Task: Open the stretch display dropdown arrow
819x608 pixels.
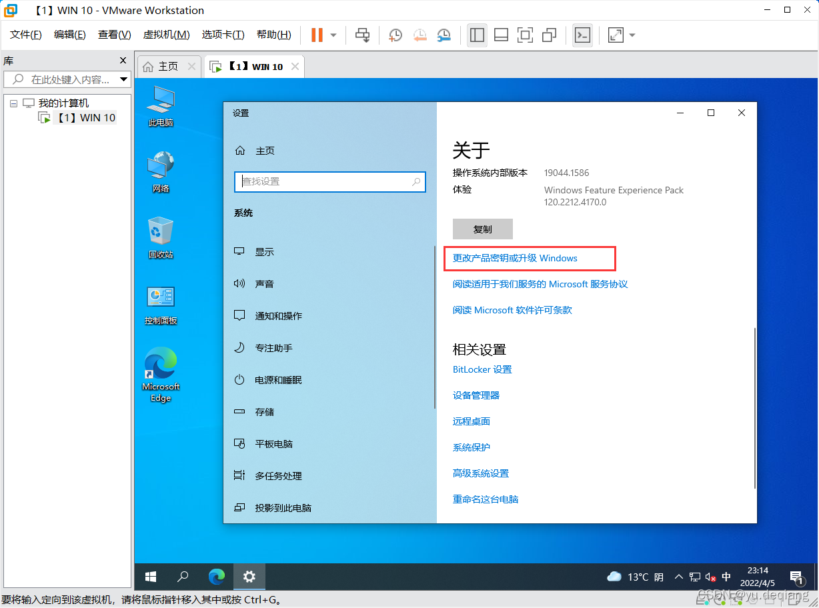Action: [632, 35]
